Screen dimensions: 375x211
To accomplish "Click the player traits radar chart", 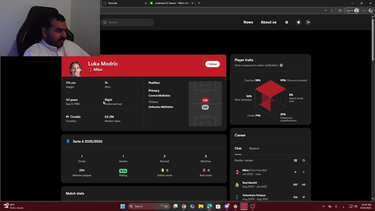I will click(x=270, y=98).
